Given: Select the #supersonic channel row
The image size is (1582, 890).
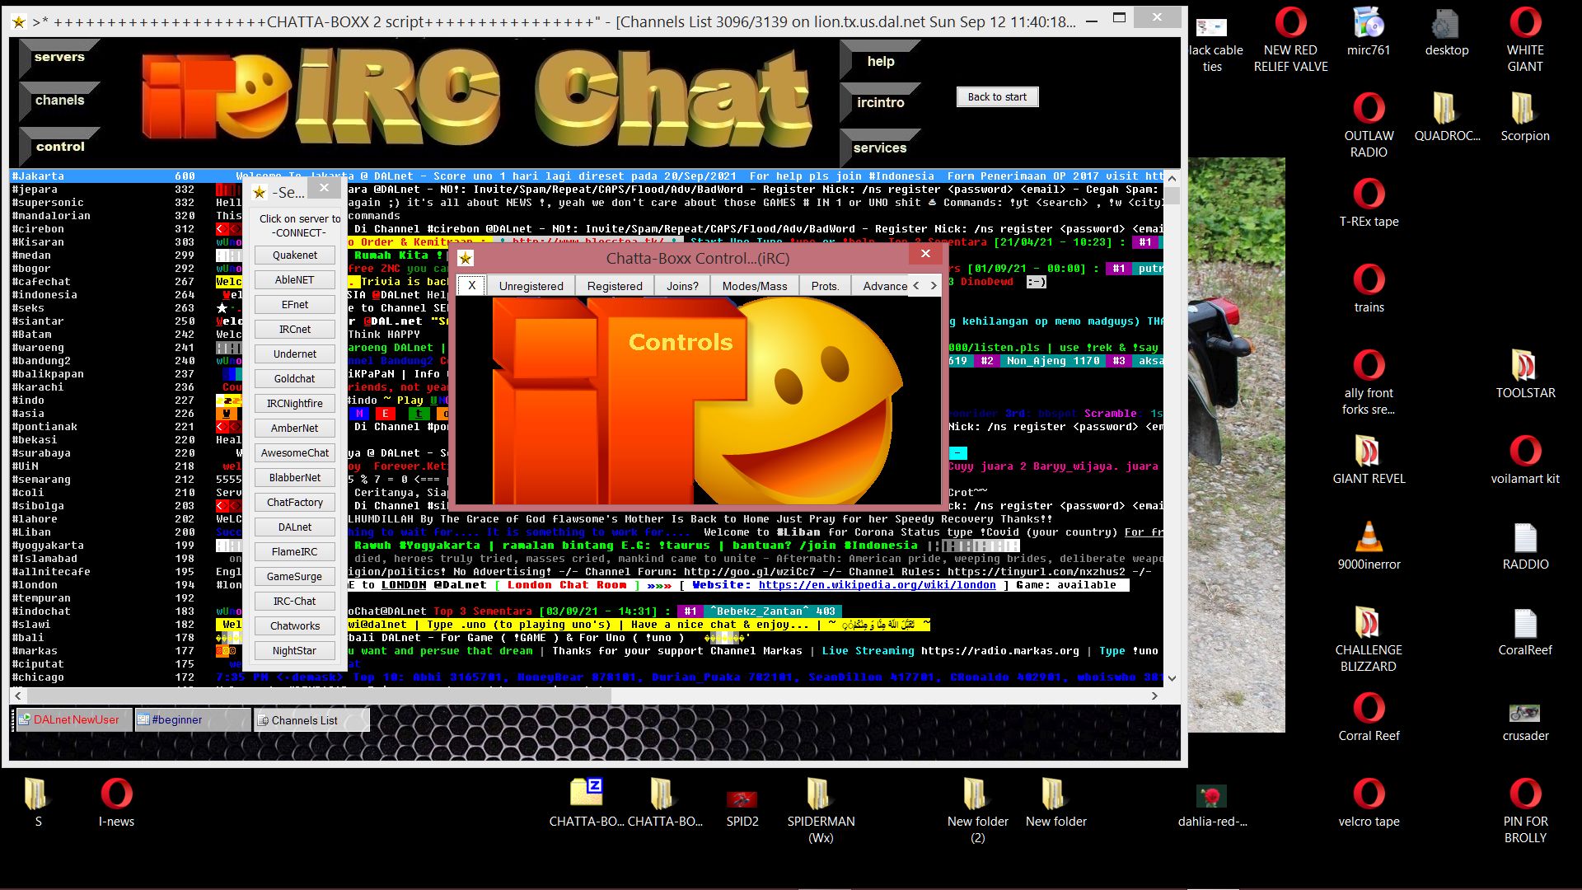Looking at the screenshot, I should (x=586, y=203).
